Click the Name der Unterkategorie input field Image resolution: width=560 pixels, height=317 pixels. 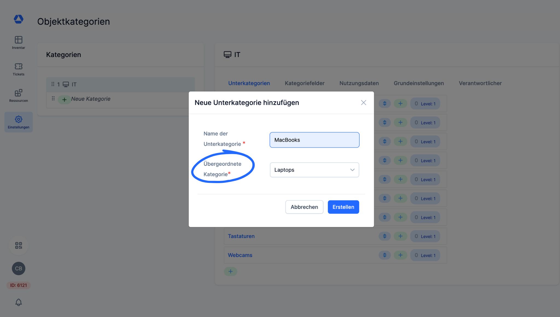(x=314, y=140)
